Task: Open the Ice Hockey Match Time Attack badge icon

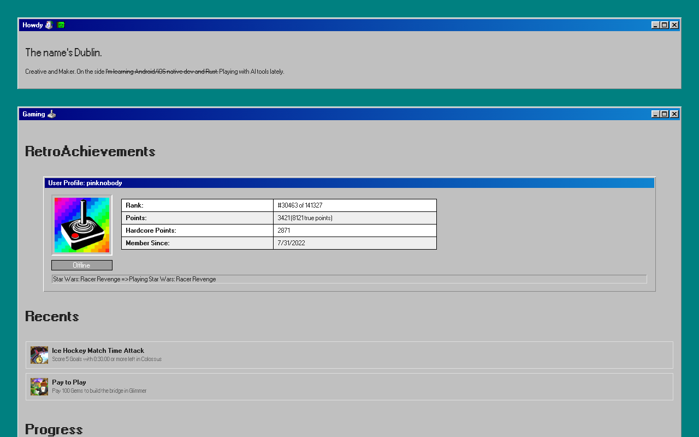Action: pos(39,355)
